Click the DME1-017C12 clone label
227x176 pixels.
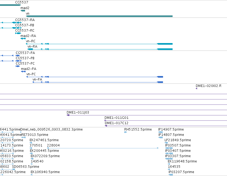coord(117,123)
